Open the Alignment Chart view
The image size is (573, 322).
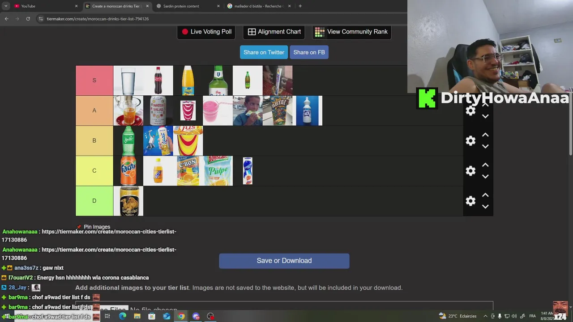click(274, 32)
